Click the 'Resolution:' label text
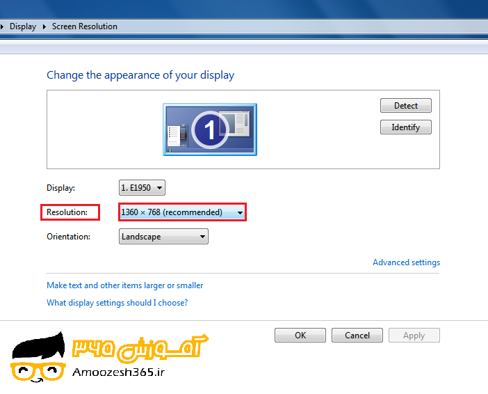Viewport: 488px width, 394px height. pyautogui.click(x=67, y=212)
